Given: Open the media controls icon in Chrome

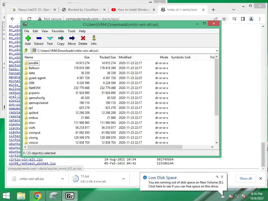Looking at the screenshot, I should [234, 19].
